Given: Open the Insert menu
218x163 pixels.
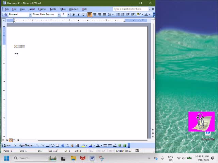Looking at the screenshot, I should pos(32,9).
